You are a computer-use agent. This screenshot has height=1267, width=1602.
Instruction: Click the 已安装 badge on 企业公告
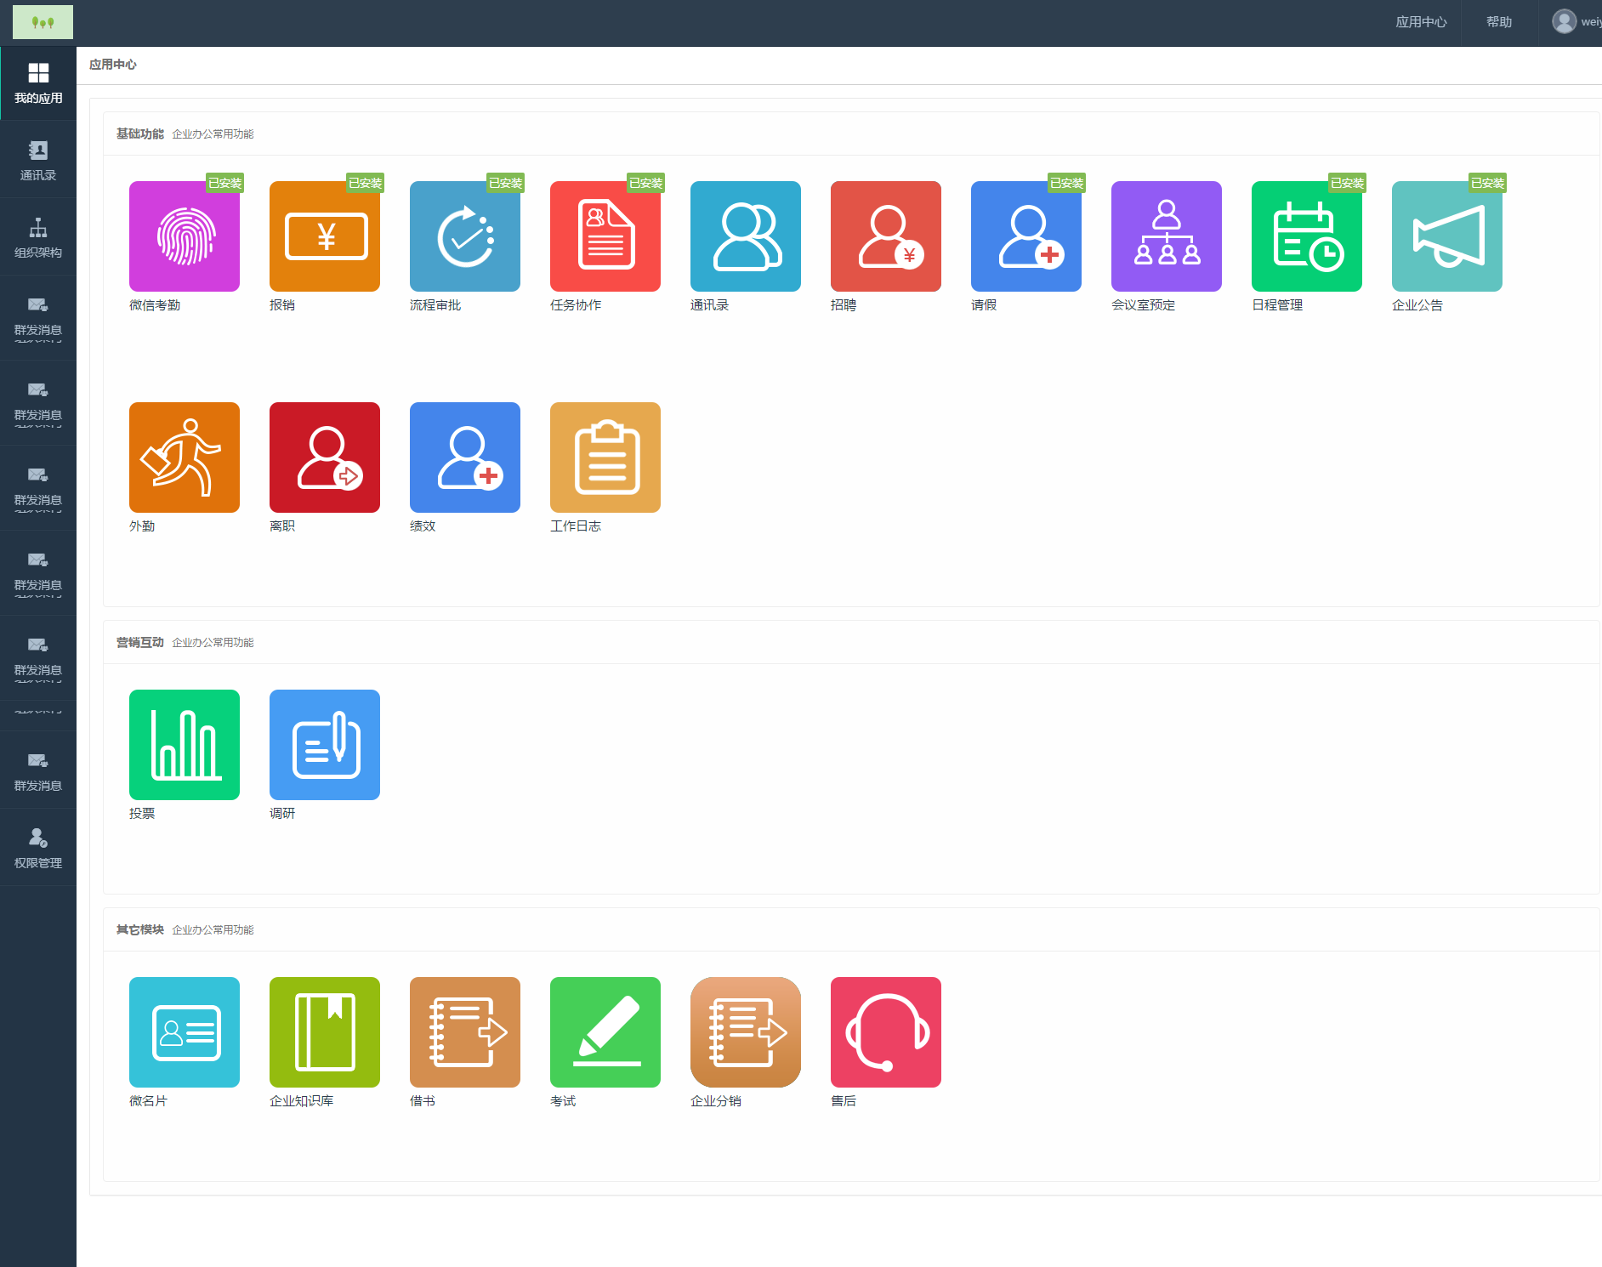[x=1488, y=183]
